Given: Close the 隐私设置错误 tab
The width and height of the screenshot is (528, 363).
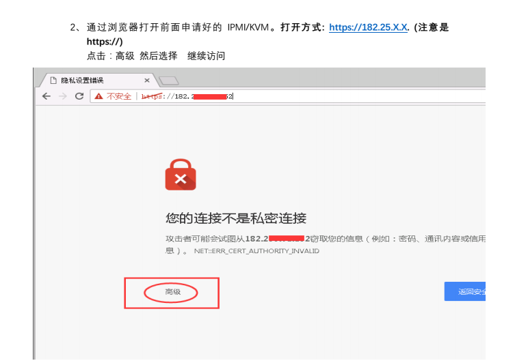Looking at the screenshot, I should coord(146,80).
